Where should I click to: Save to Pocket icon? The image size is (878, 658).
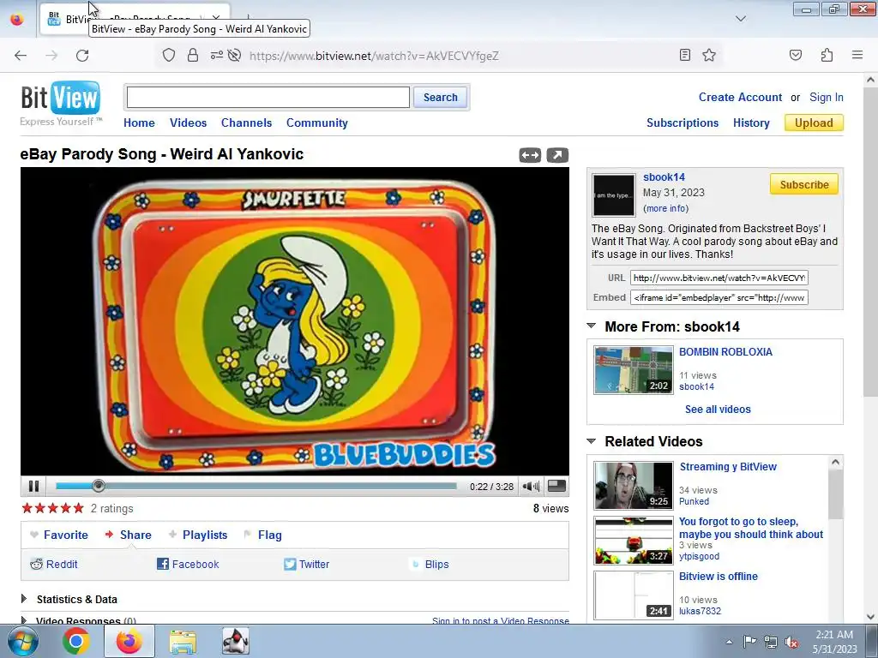795,55
